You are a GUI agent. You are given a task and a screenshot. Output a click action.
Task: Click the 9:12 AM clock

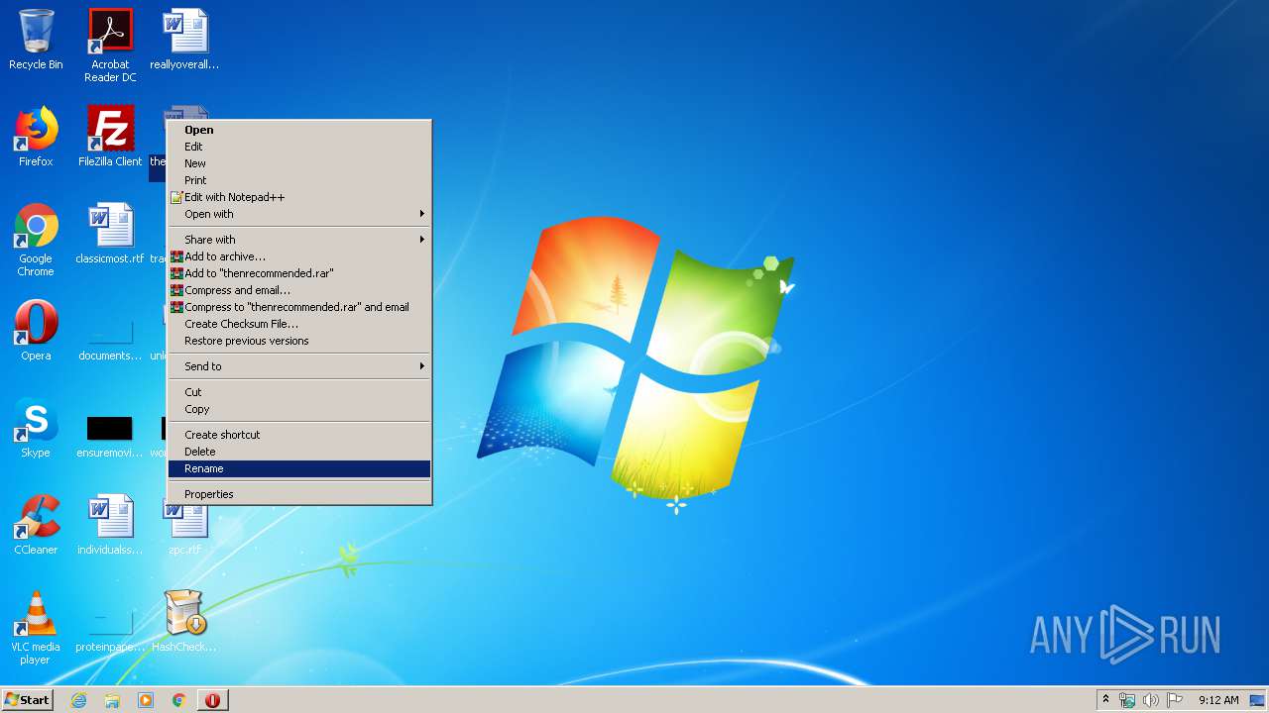1218,700
